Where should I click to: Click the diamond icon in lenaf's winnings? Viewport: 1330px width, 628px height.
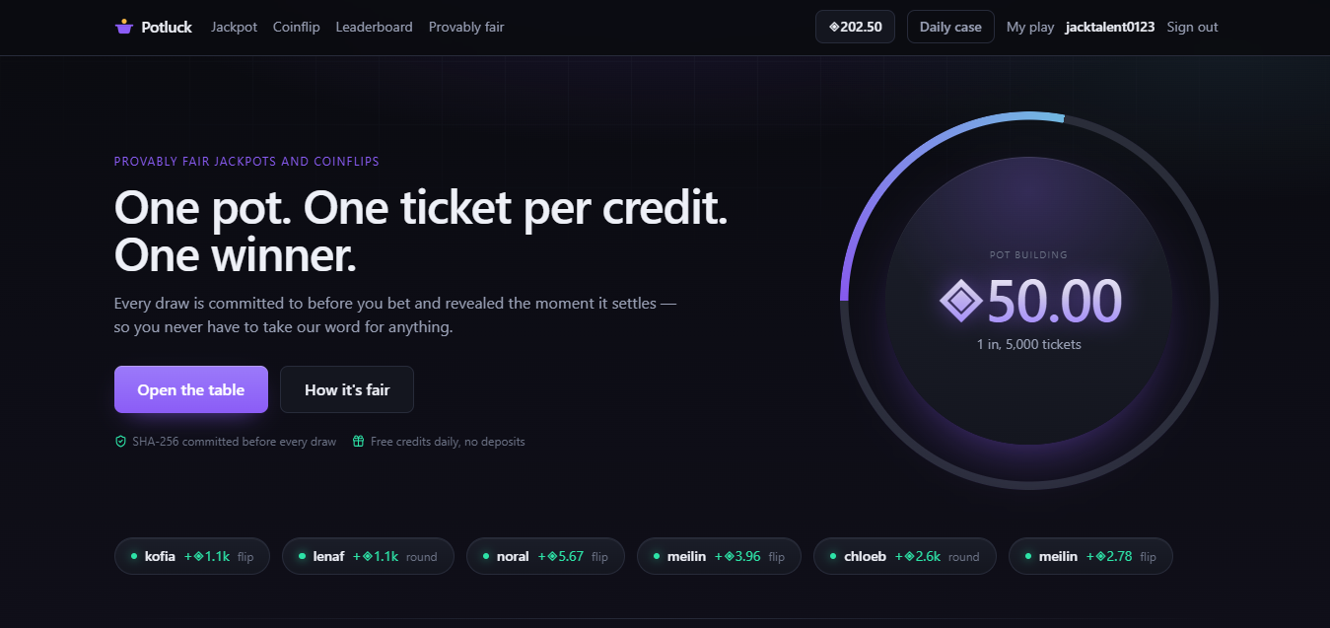[x=367, y=556]
